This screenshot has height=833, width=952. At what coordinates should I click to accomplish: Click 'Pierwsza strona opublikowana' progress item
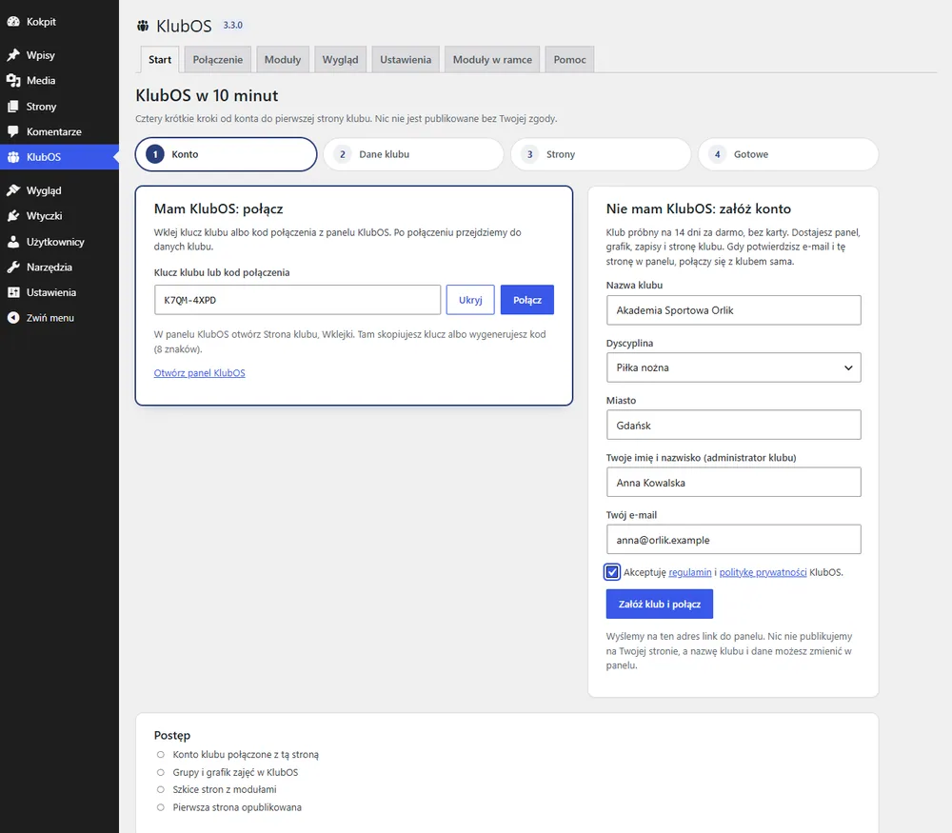tap(237, 807)
